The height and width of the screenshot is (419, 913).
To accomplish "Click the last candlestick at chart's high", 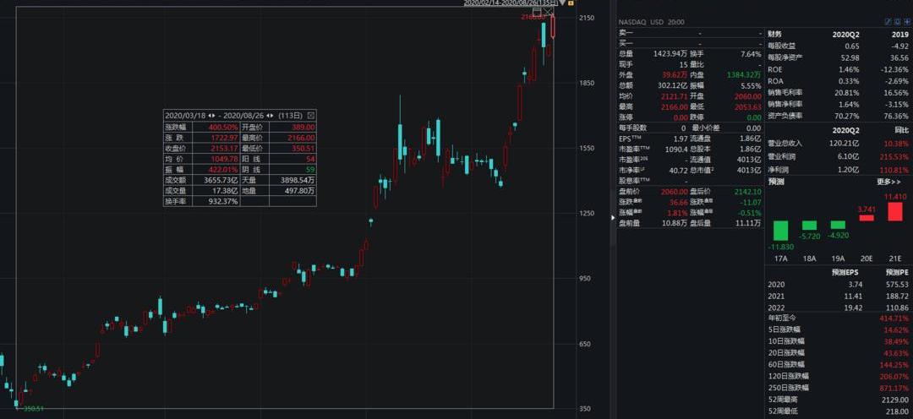I will [x=554, y=25].
